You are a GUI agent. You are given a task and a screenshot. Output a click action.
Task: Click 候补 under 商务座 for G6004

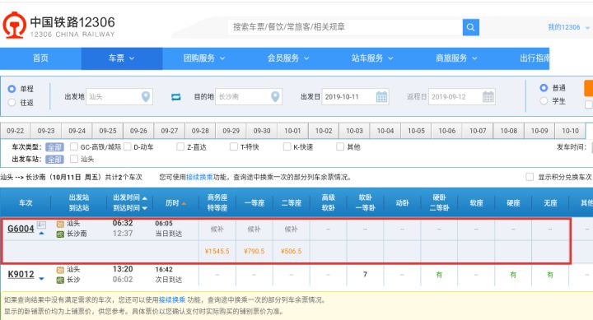tap(217, 229)
